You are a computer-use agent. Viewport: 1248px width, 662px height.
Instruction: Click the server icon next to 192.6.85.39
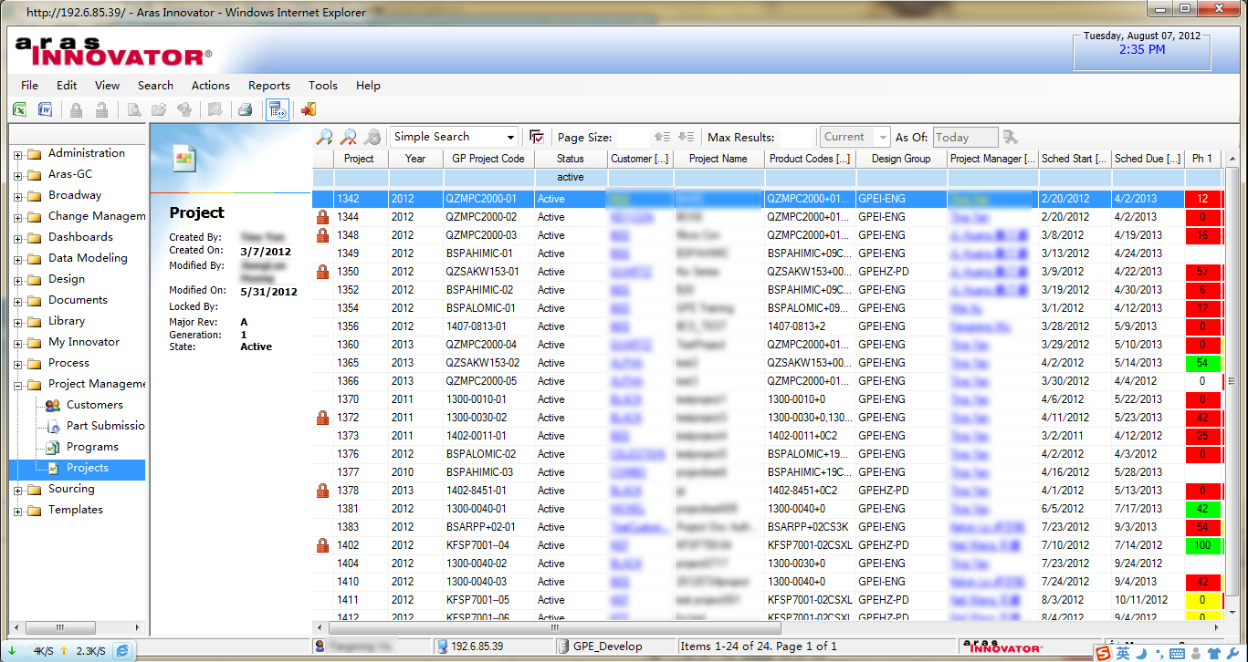click(x=443, y=646)
